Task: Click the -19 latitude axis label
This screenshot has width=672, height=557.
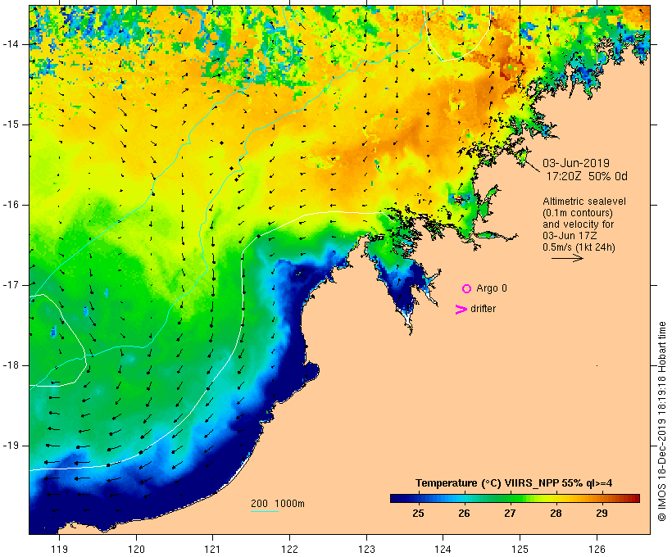Action: [x=11, y=446]
